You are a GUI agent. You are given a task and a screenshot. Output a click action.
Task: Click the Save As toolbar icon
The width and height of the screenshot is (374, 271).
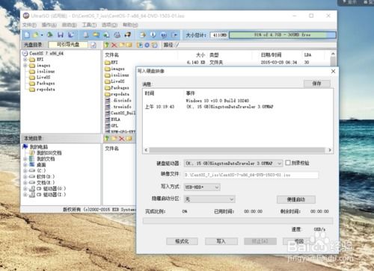(x=71, y=35)
